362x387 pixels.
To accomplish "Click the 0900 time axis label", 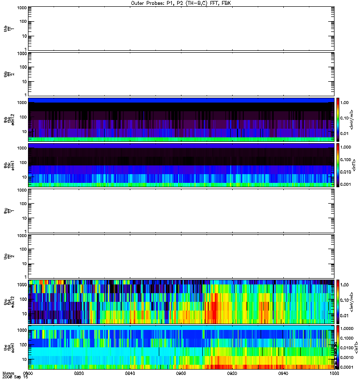I will click(x=181, y=373).
